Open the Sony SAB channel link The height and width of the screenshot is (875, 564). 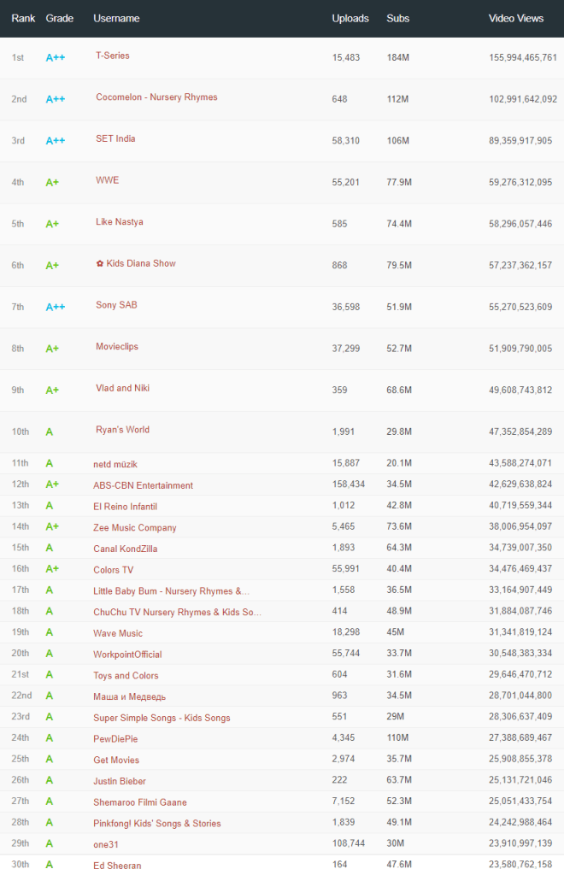pos(117,305)
